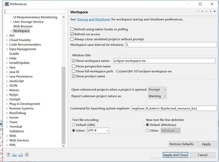Viewport: 219px width, 162px height.
Task: Select Default (GBK) text encoding
Action: [x=73, y=125]
